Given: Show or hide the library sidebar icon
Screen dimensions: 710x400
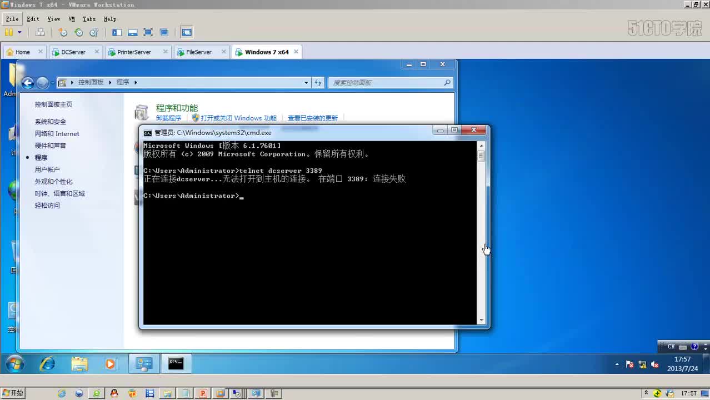Looking at the screenshot, I should pyautogui.click(x=117, y=32).
